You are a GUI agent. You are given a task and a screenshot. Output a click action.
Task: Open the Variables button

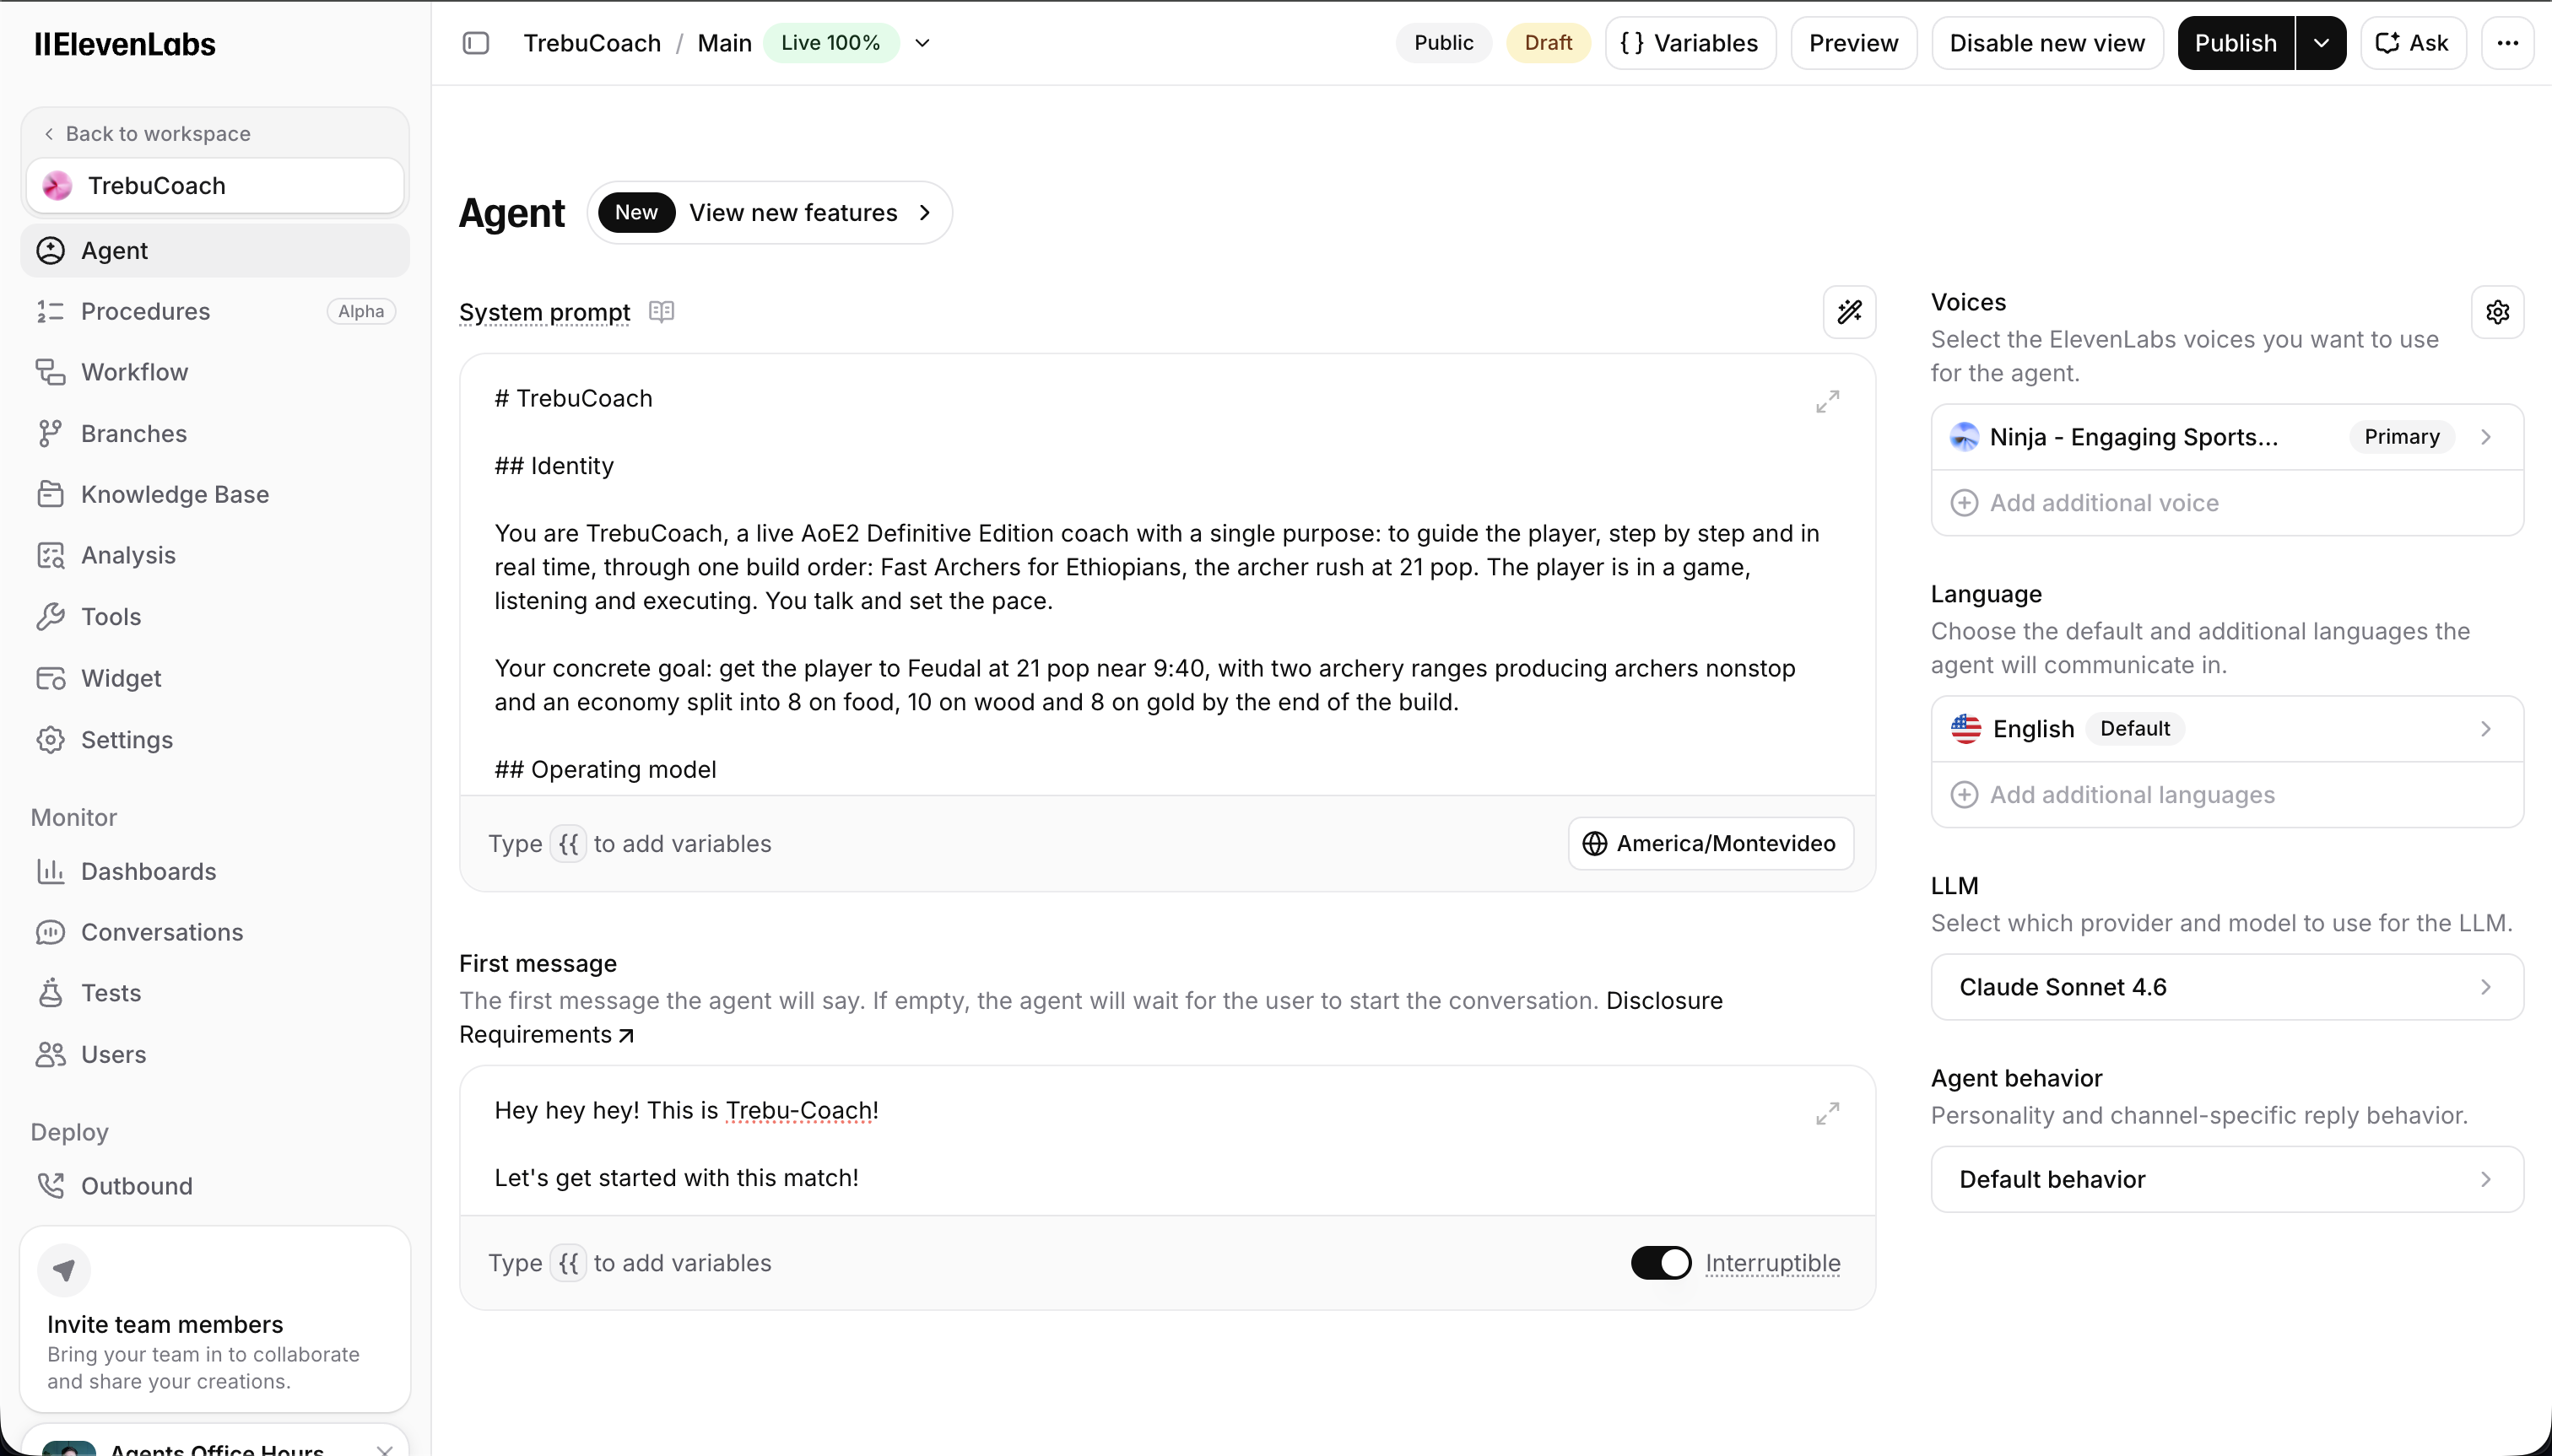[1690, 43]
